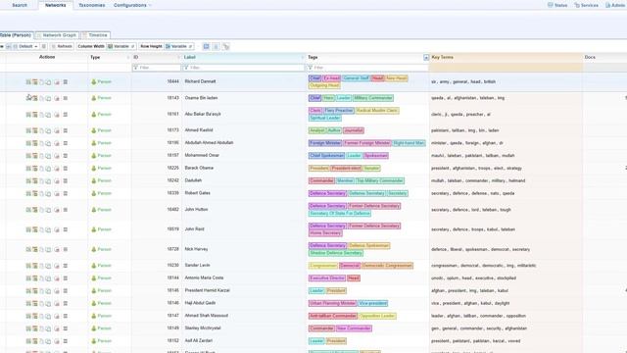Click the President-elect tag on Barack Obama
Screen dimensions: 627x353
pyautogui.click(x=346, y=169)
